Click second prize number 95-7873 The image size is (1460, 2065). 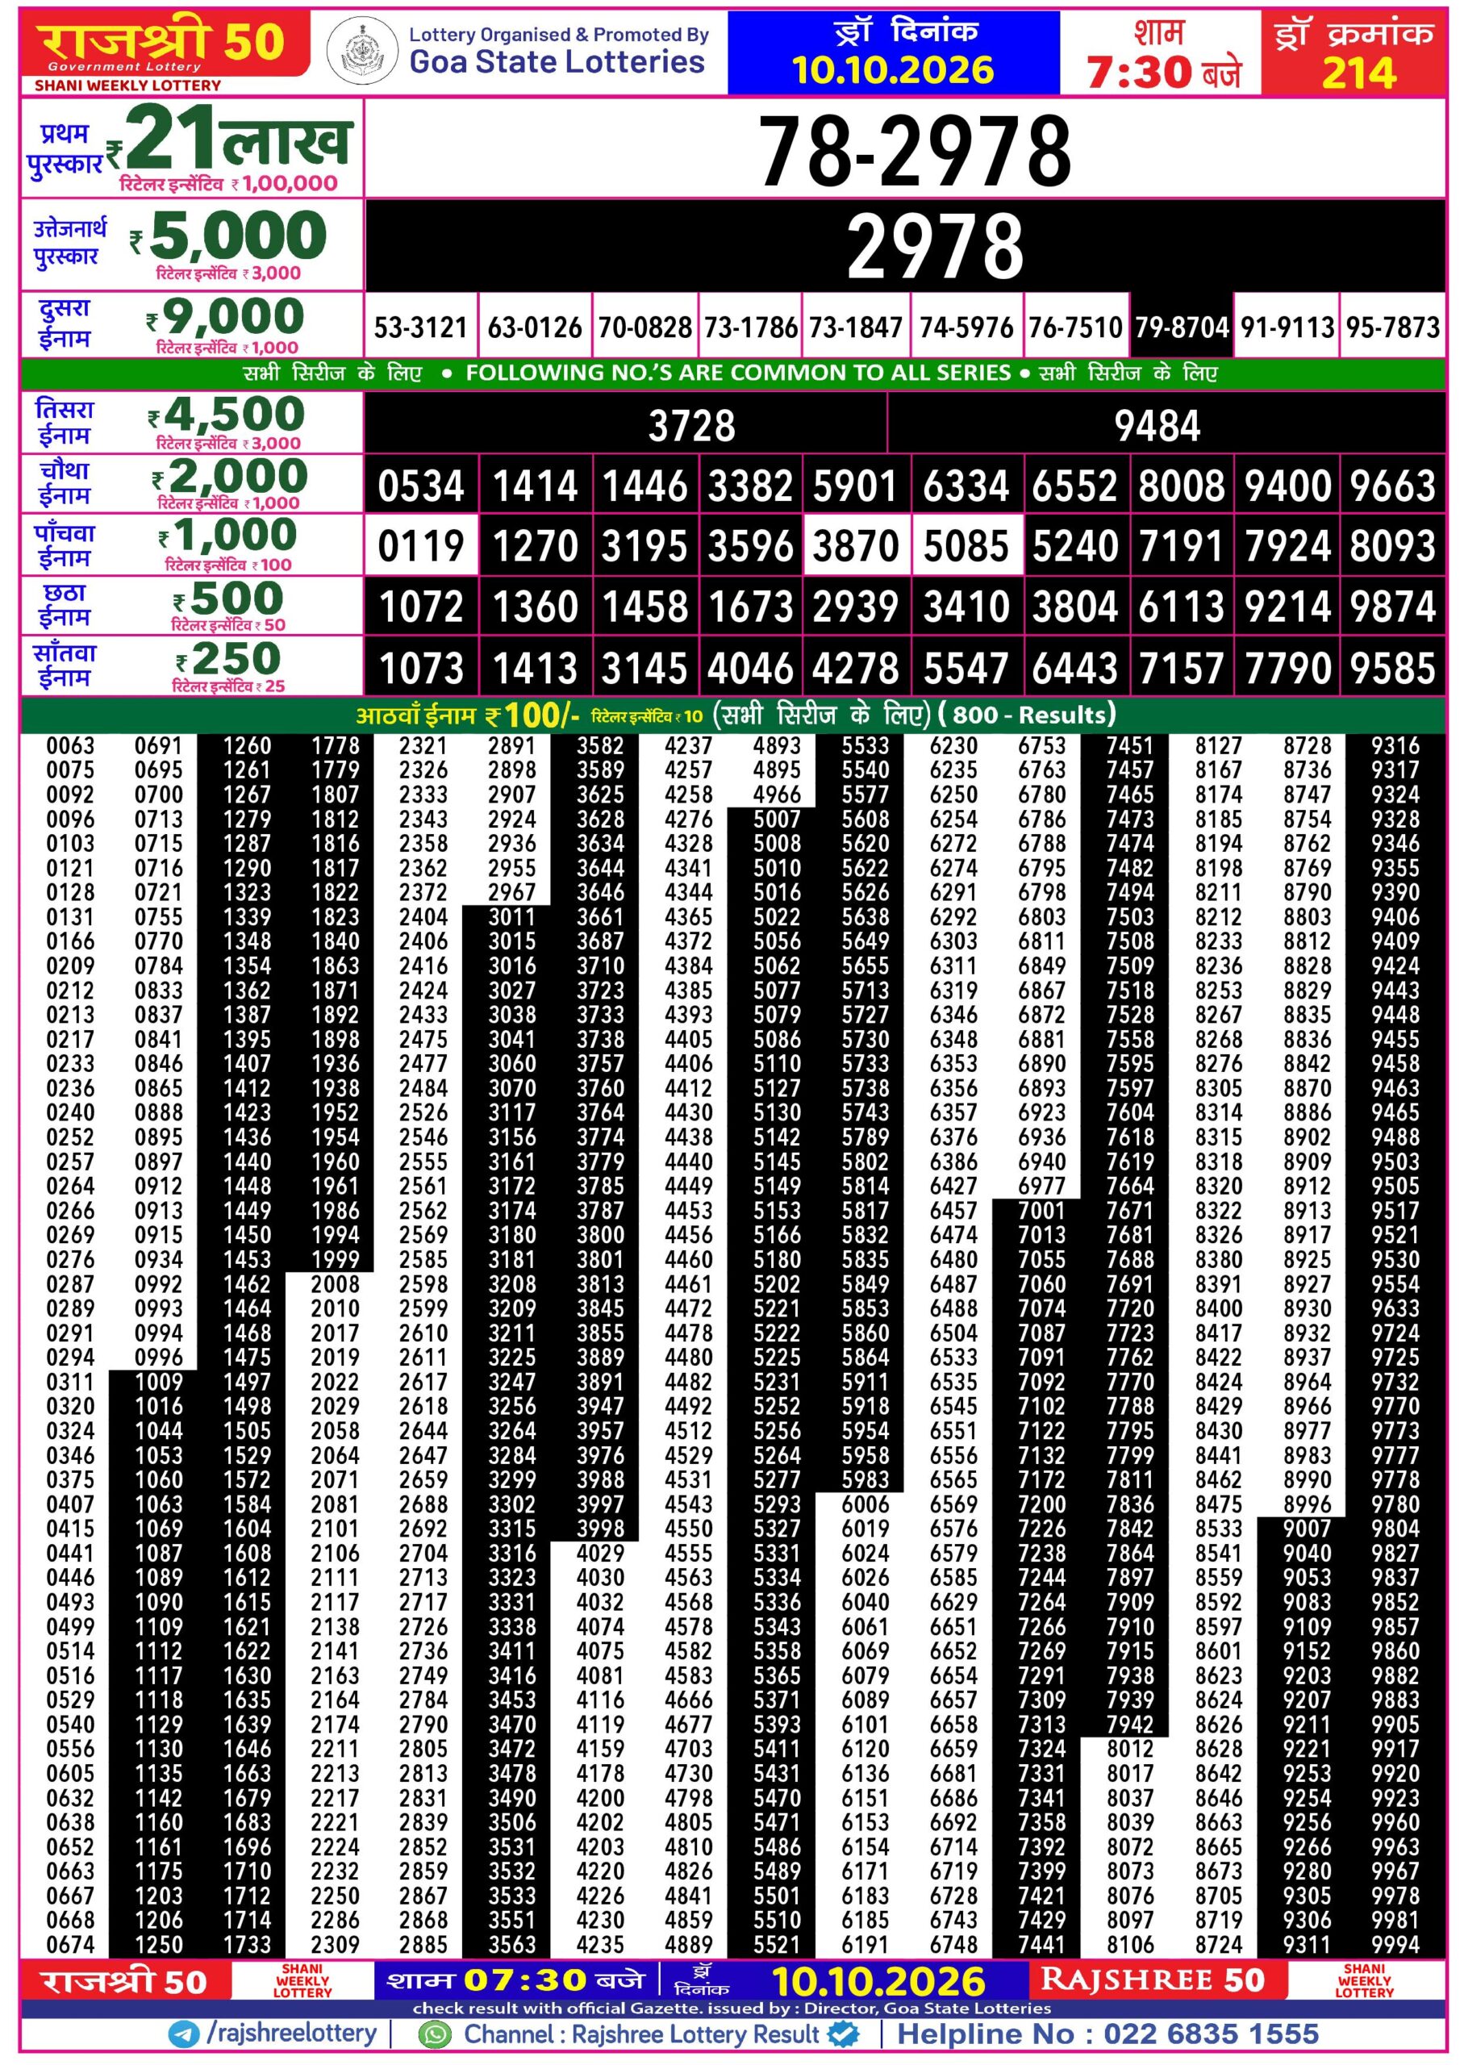[x=1392, y=327]
